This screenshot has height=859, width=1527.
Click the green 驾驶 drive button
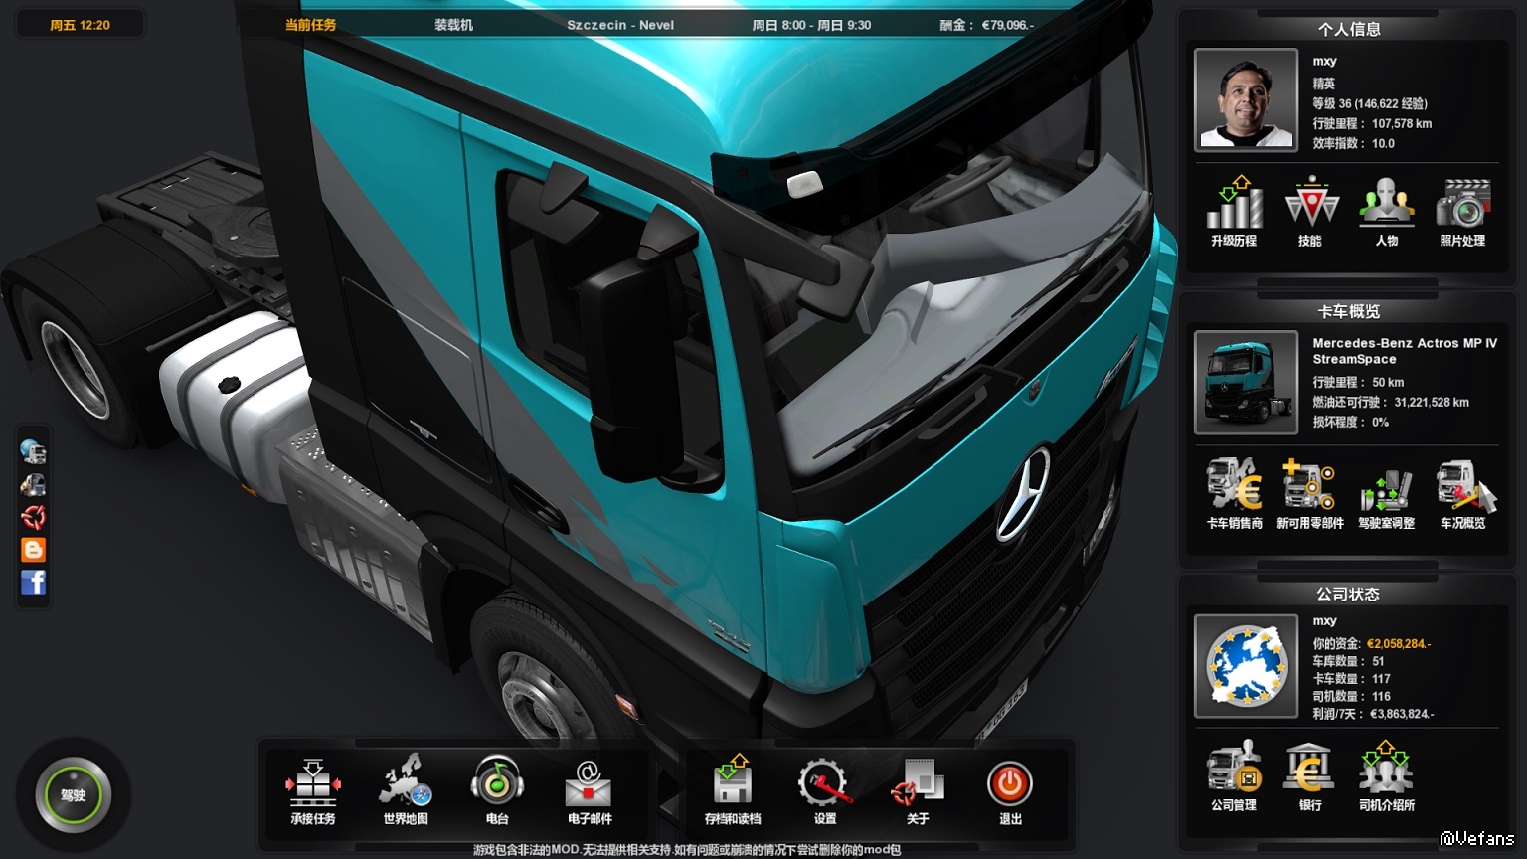(x=73, y=795)
